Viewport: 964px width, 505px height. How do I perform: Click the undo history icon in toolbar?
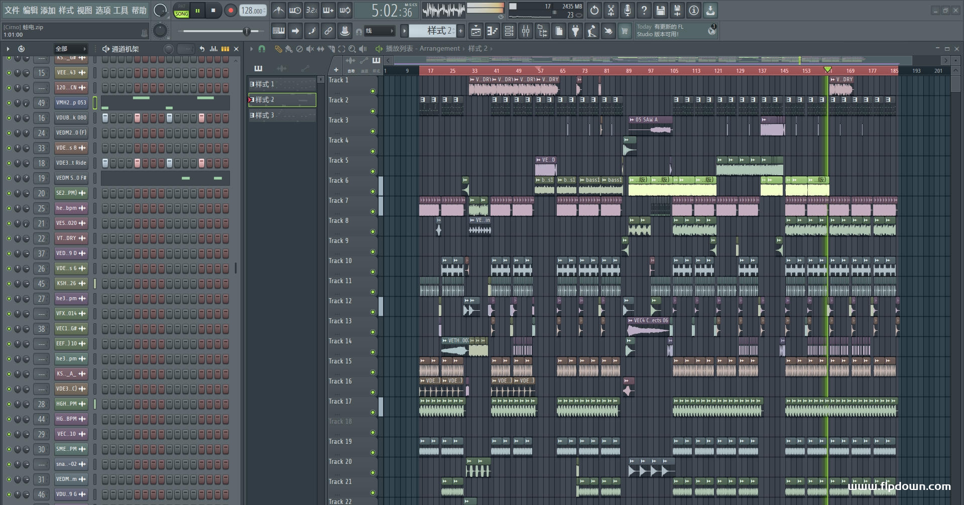(x=594, y=10)
